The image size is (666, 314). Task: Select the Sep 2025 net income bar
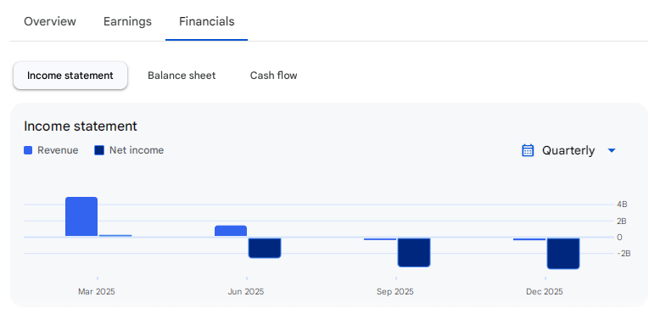tap(414, 252)
